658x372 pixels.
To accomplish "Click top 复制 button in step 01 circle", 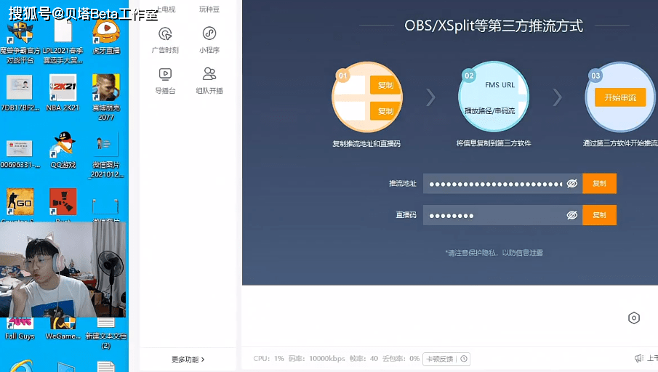I will [385, 85].
